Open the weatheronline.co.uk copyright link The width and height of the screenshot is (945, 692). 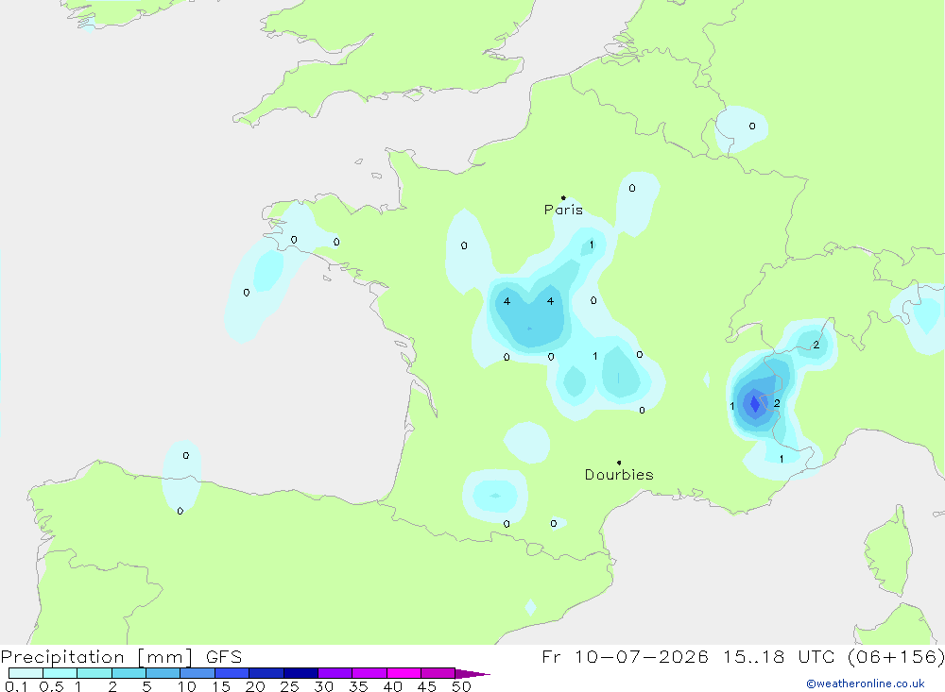866,684
